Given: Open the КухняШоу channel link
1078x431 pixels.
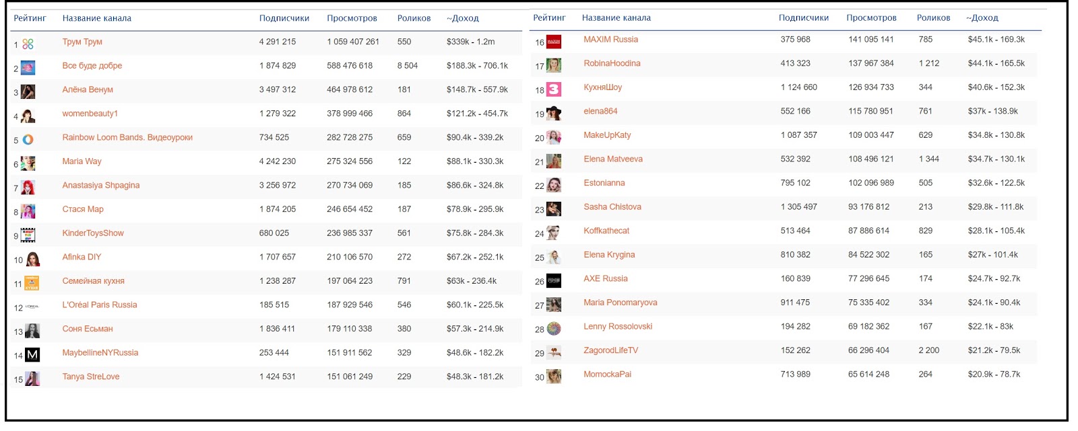Looking at the screenshot, I should tap(603, 87).
